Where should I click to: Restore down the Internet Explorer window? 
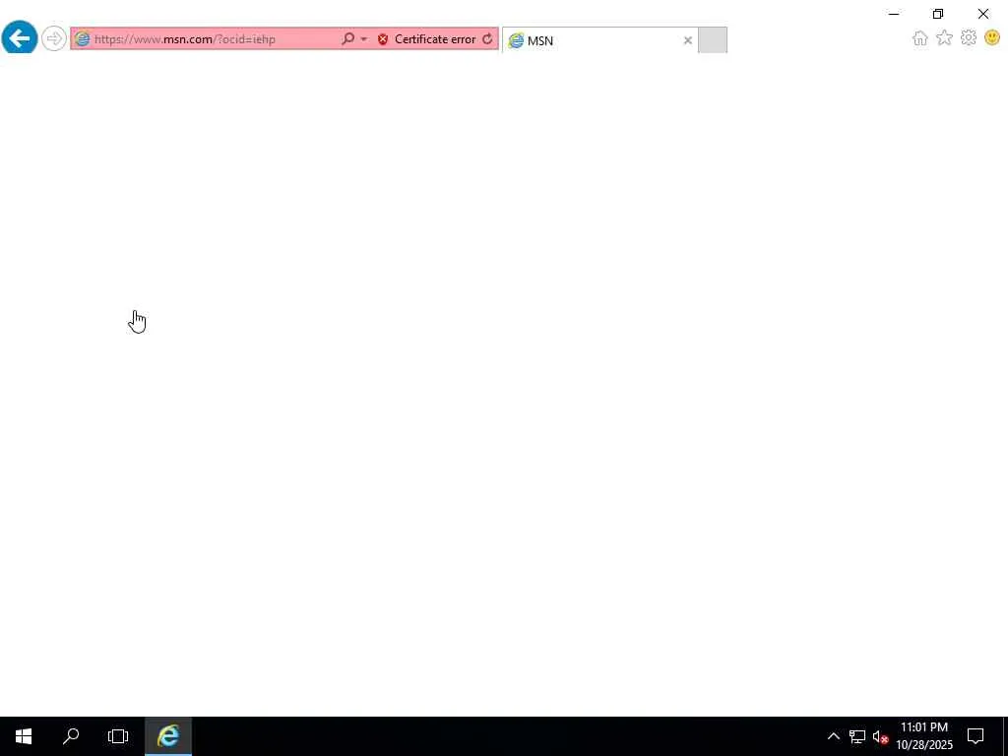coord(938,14)
